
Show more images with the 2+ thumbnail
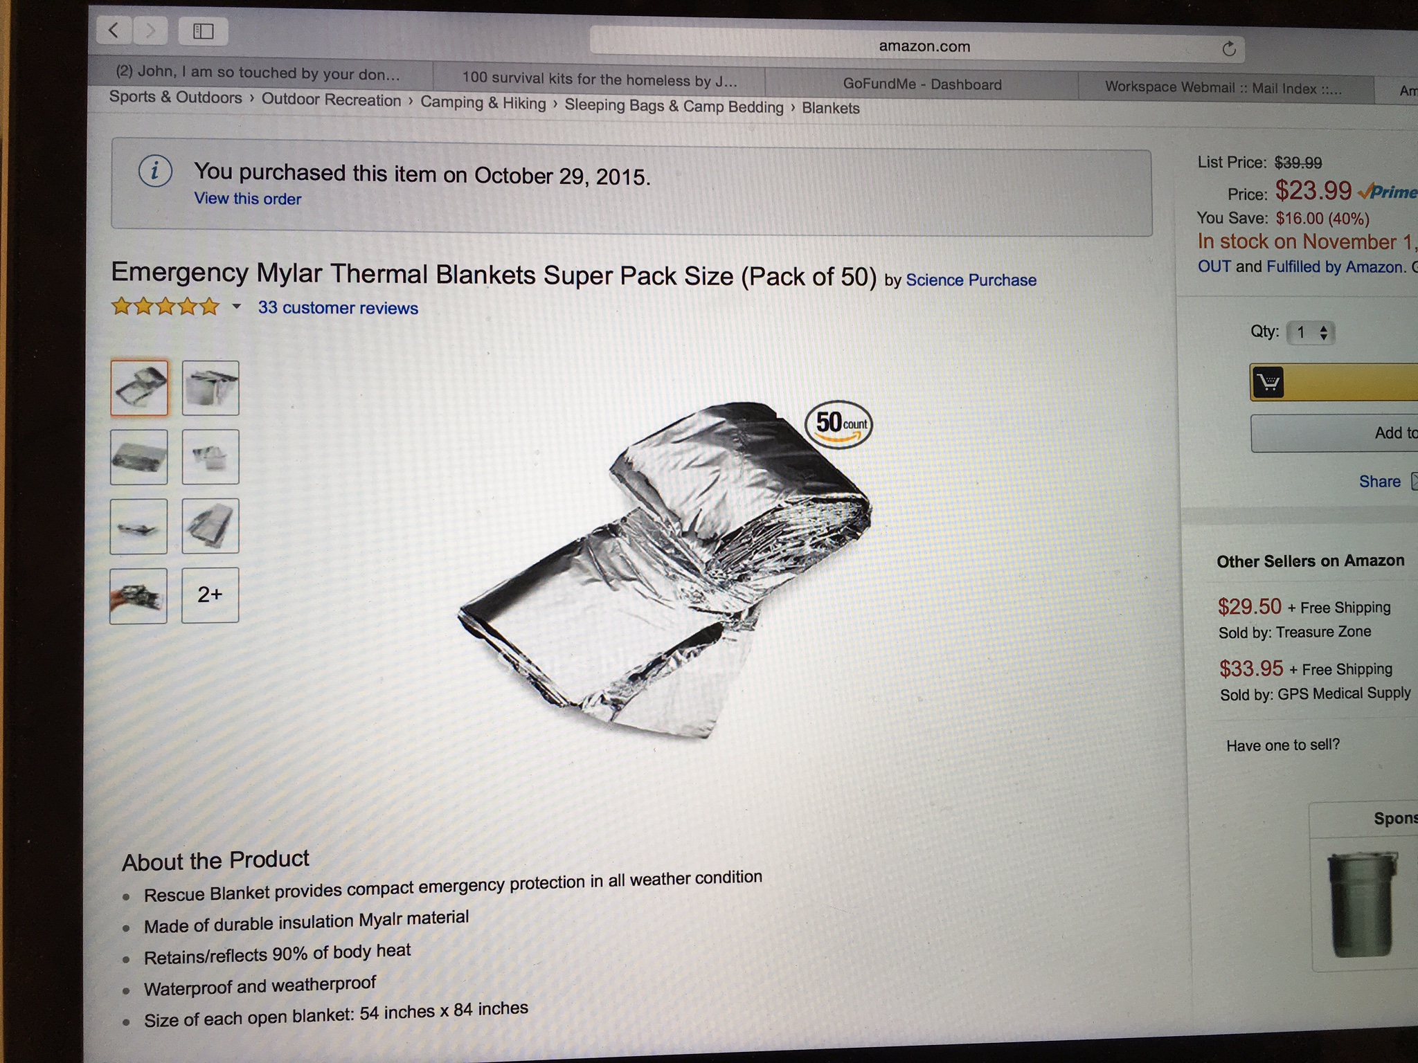click(210, 594)
